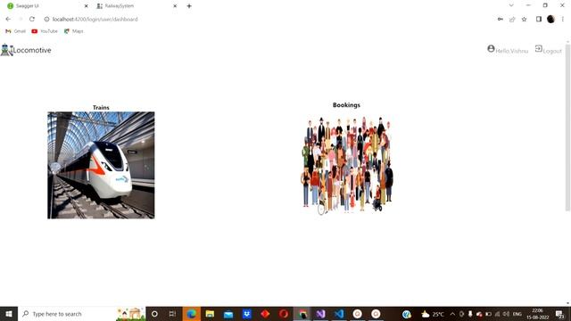
Task: Open Cortana circle icon on taskbar
Action: click(x=154, y=314)
